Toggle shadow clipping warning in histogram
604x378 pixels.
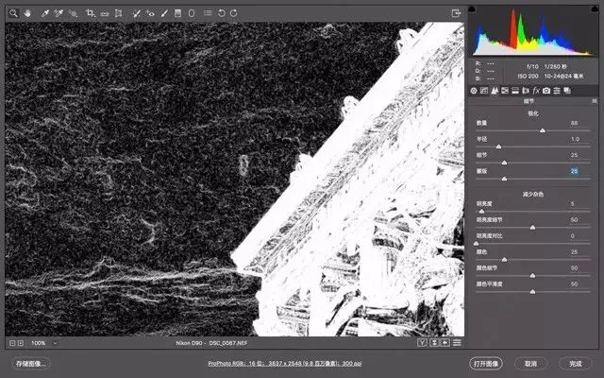pos(472,9)
